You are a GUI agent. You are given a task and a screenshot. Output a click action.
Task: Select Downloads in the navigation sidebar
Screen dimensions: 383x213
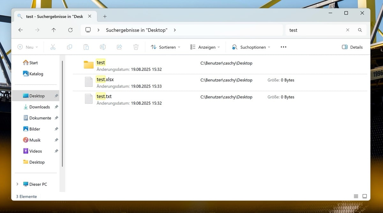39,107
